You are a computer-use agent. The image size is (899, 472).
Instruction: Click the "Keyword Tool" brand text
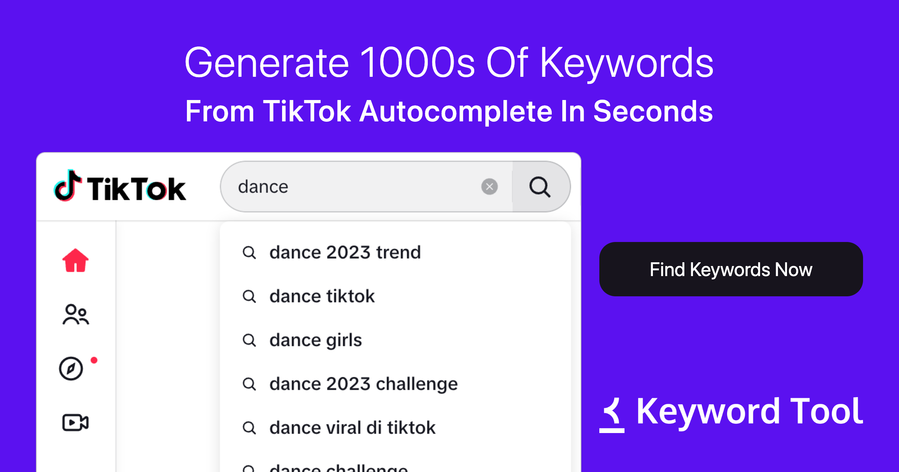[750, 412]
